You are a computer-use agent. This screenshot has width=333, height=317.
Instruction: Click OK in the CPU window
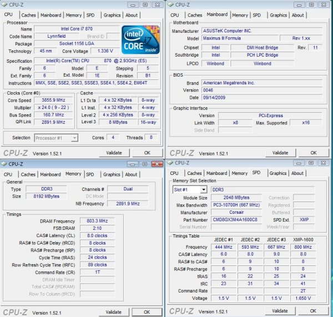click(x=148, y=153)
